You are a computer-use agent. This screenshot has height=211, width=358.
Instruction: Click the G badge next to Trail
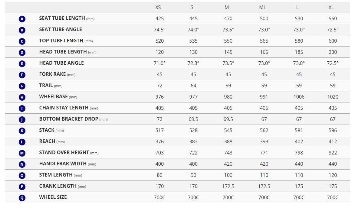pyautogui.click(x=22, y=86)
